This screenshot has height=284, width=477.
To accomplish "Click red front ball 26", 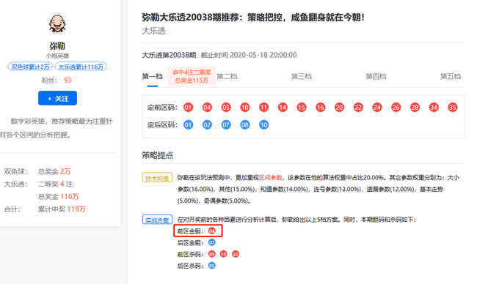I will click(x=396, y=107).
